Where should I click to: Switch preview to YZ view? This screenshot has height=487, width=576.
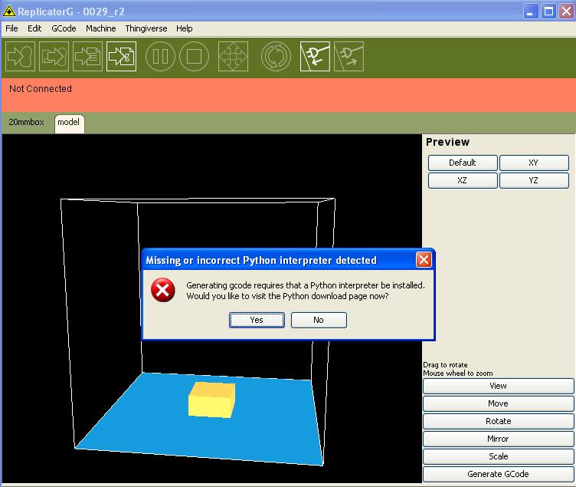point(534,180)
